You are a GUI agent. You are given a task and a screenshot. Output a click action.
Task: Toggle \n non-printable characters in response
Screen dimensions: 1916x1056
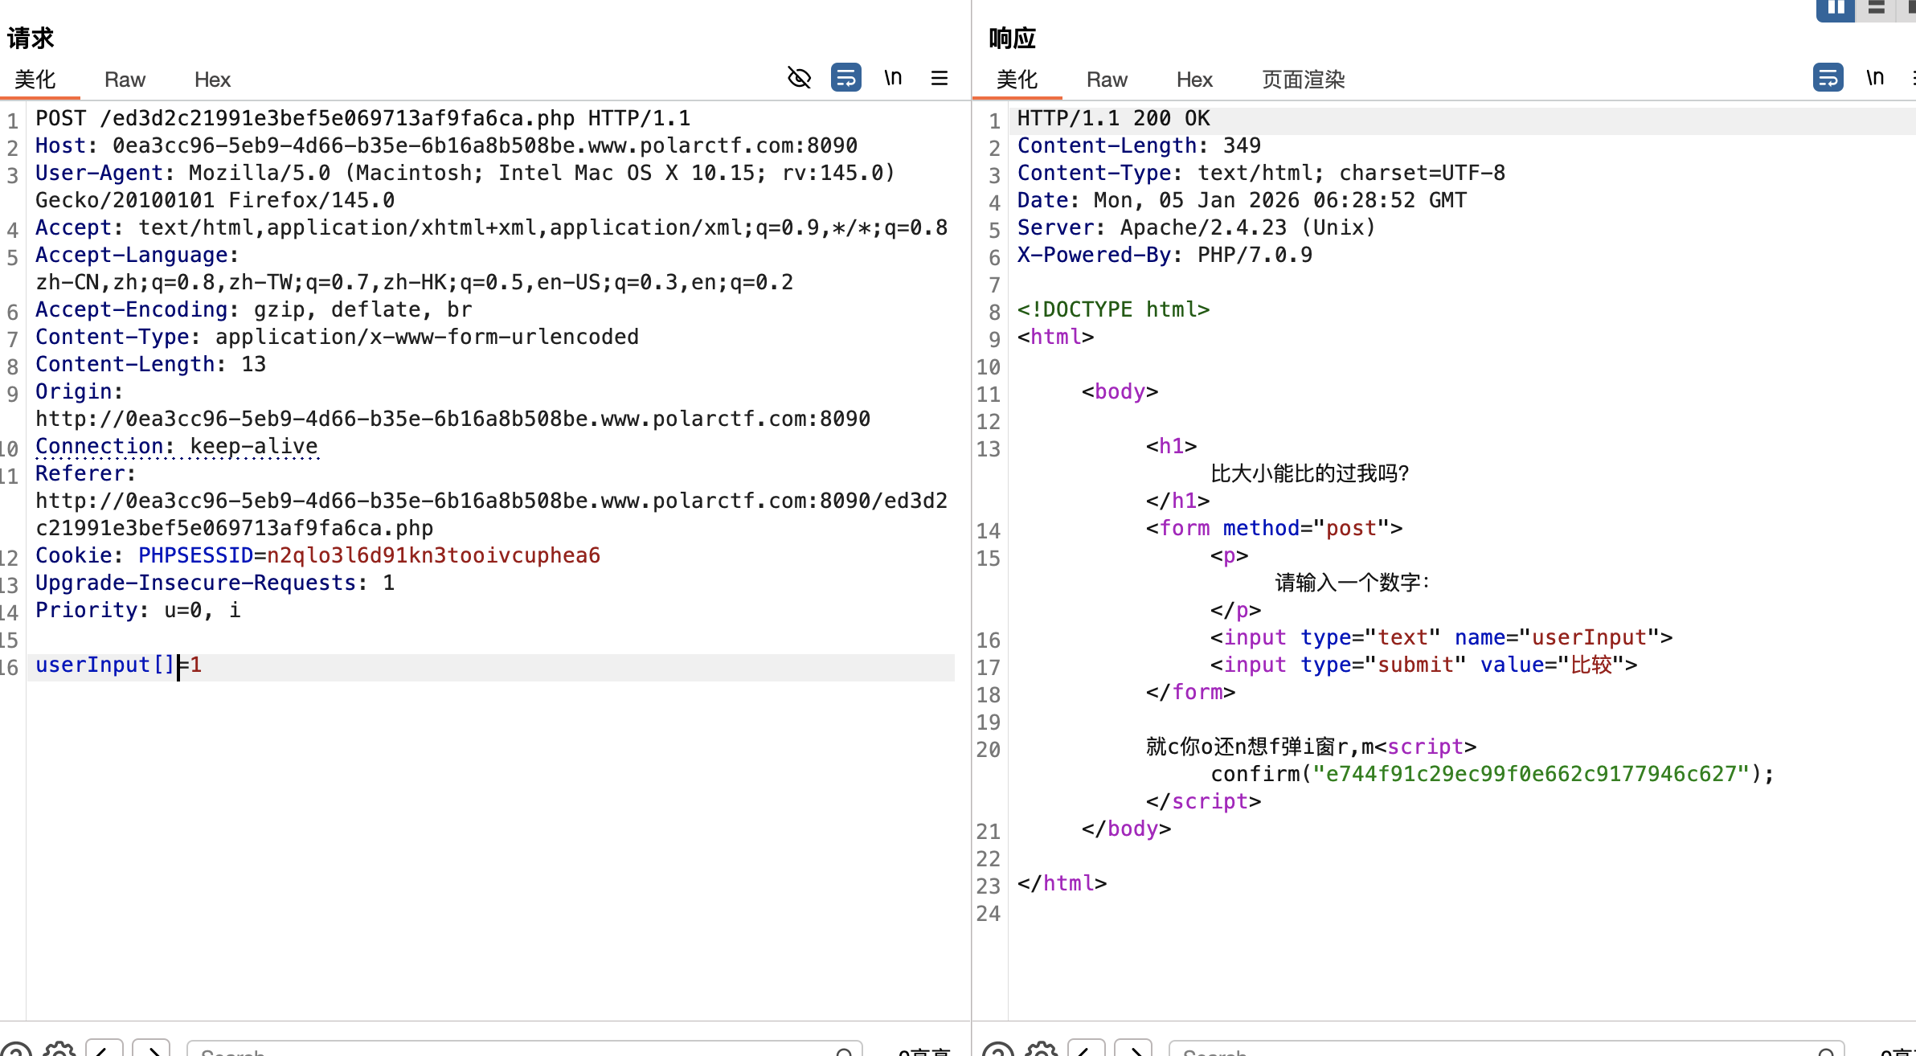1874,78
